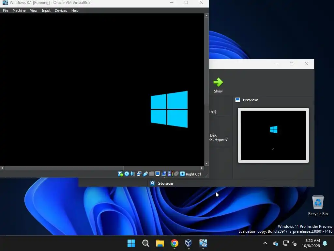Viewport: 334px width, 251px height.
Task: Click the network tray icon
Action: pyautogui.click(x=286, y=243)
